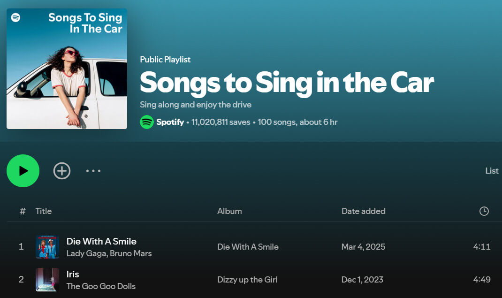Open the playlist cover art image
Screen dimensions: 502x298
click(x=67, y=69)
